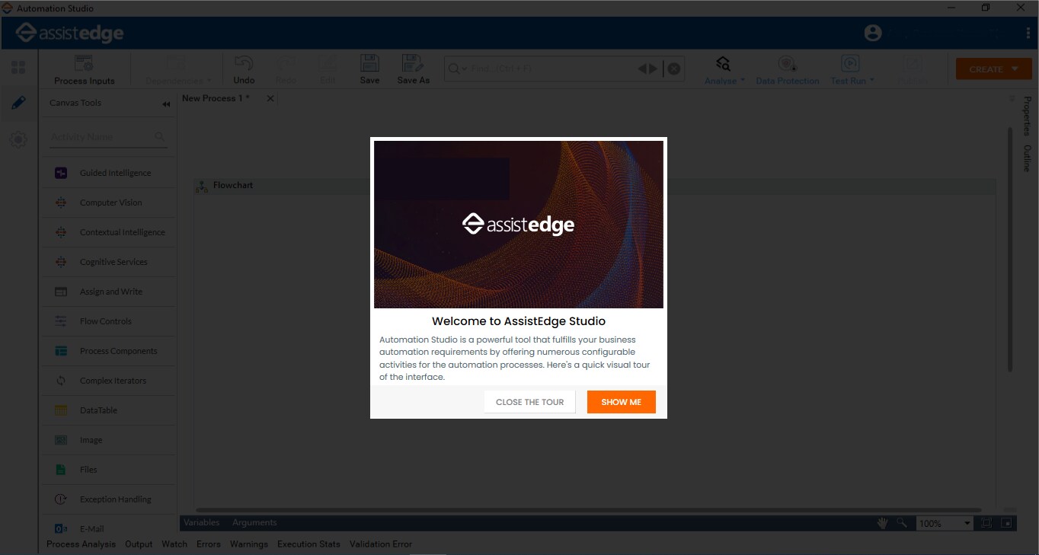Open the Process Analysis tab
Viewport: 1039px width, 555px height.
point(81,544)
